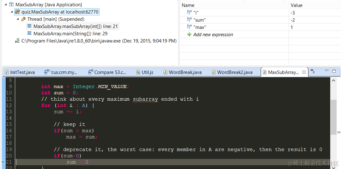Screen dimensions: 341x169
Task: Click the expression icon next to "sum"
Action: [x=189, y=20]
